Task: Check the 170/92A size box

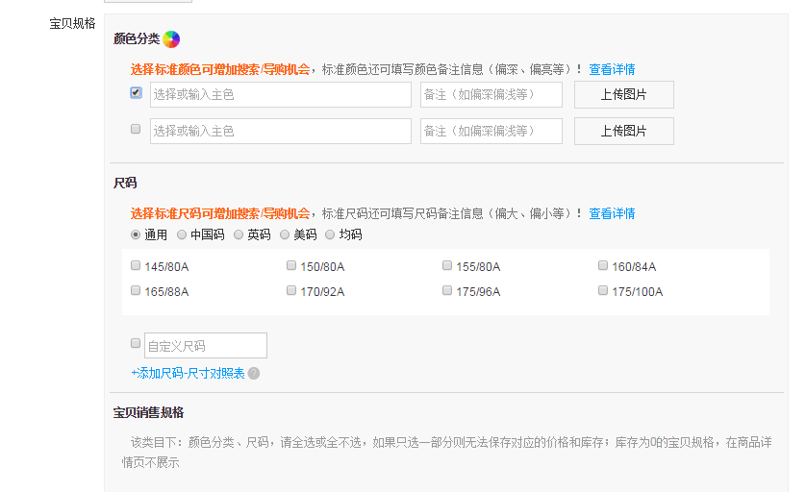Action: [x=291, y=290]
